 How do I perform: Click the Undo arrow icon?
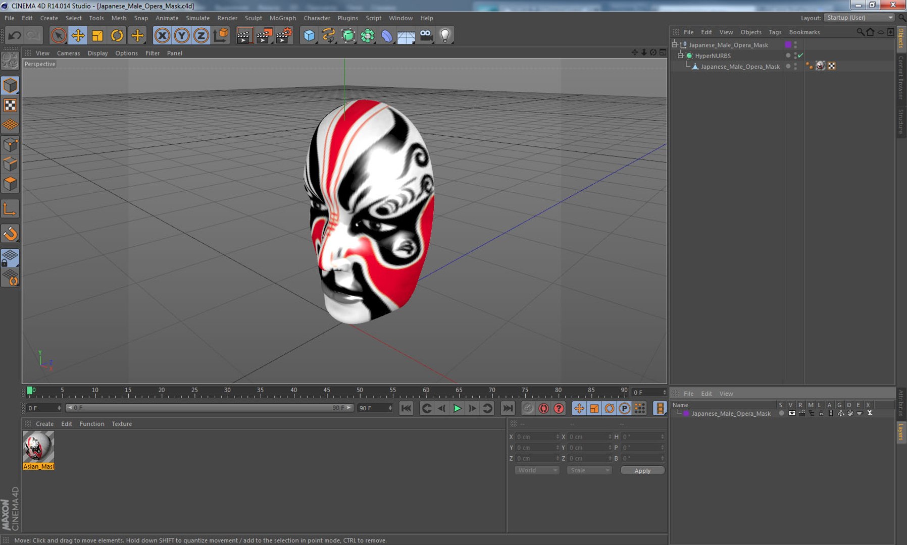point(15,36)
